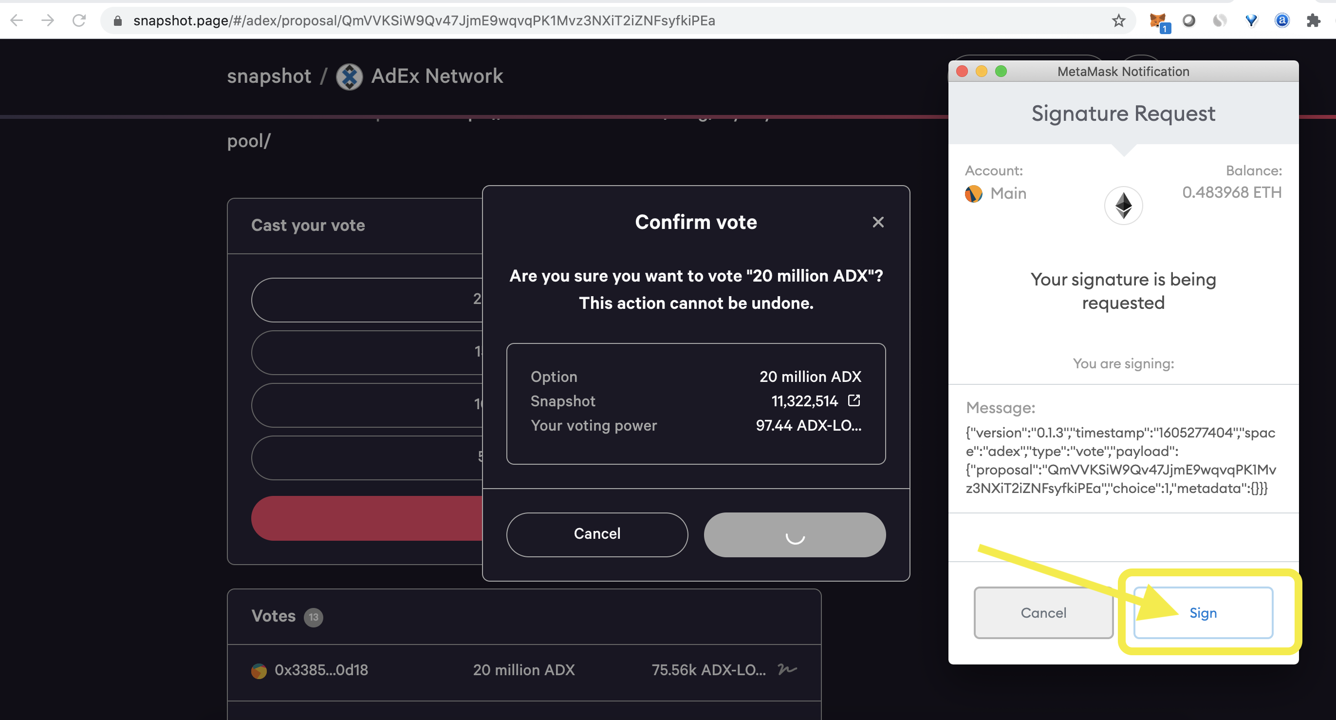Click the browser address bar URL
Screen dimensions: 1336x720
424,21
